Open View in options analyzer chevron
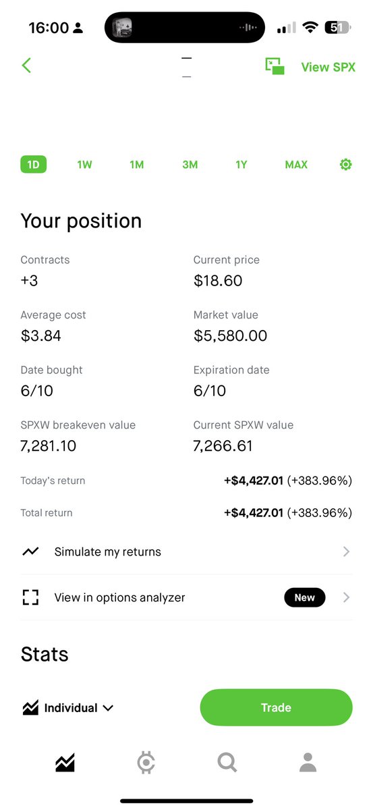 pyautogui.click(x=346, y=597)
